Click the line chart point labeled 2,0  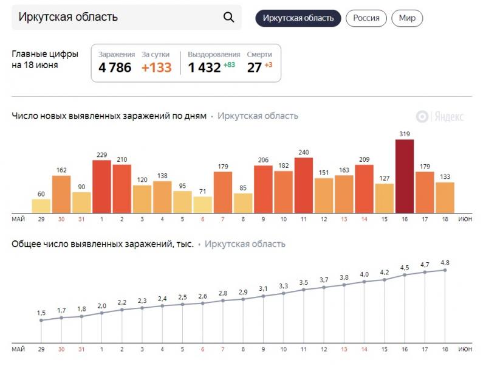[101, 313]
